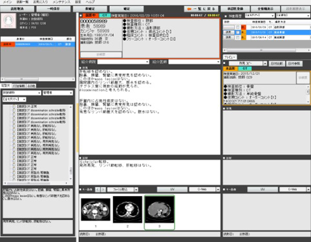Click into the 診断 diagnosis text area
Viewport: 311px width, 242px height.
pyautogui.click(x=149, y=172)
